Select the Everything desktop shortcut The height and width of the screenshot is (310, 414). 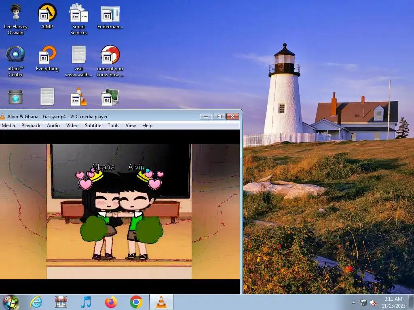[47, 58]
